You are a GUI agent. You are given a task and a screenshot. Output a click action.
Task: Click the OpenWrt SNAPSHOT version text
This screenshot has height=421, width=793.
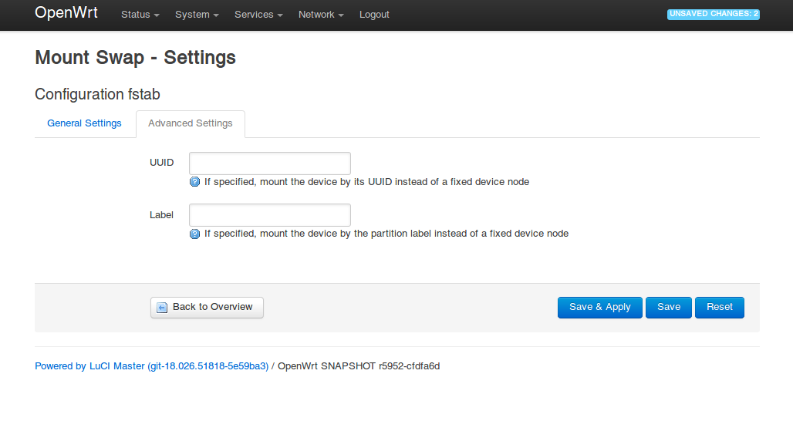359,366
